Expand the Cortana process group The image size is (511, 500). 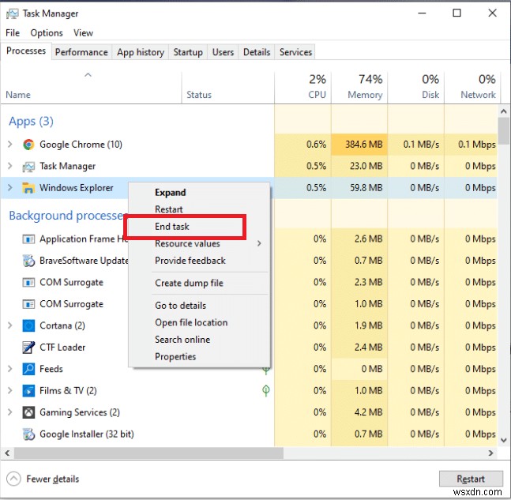point(9,325)
